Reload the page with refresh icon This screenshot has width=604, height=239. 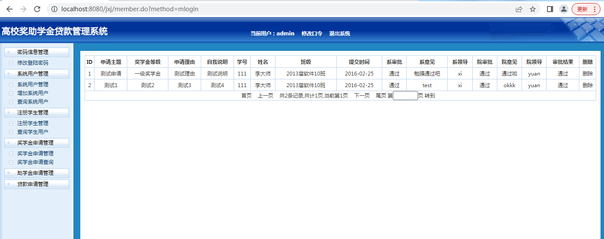tap(37, 9)
